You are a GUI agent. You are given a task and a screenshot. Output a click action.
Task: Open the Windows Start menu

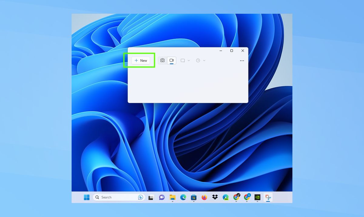pos(86,197)
